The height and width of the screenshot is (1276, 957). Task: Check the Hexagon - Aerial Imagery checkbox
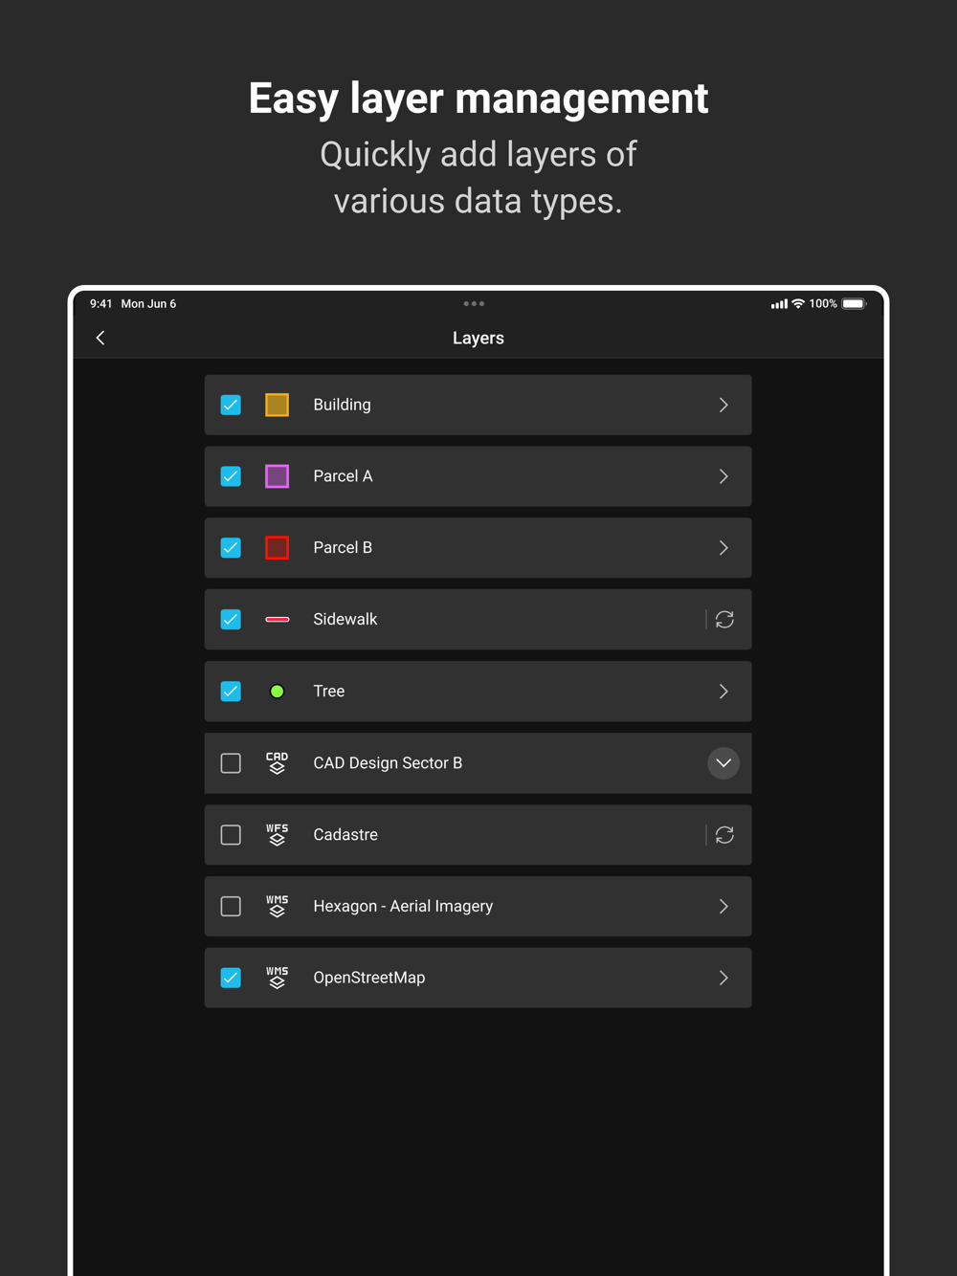tap(231, 907)
